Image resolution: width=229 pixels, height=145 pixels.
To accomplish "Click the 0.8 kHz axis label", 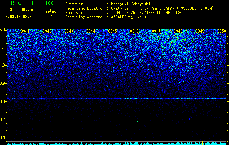I will pyautogui.click(x=3, y=101).
